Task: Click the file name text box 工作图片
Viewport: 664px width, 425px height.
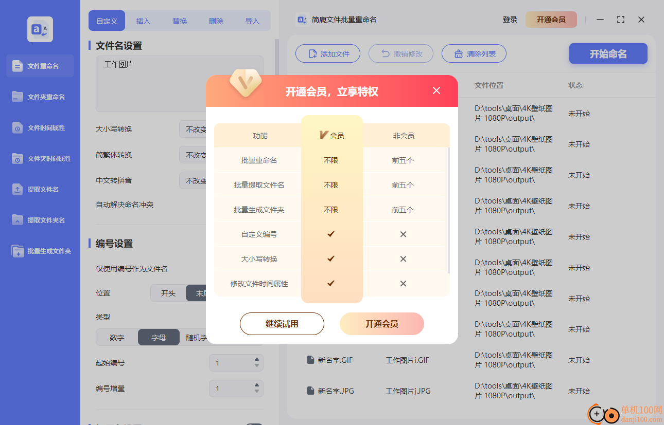Action: coord(180,84)
